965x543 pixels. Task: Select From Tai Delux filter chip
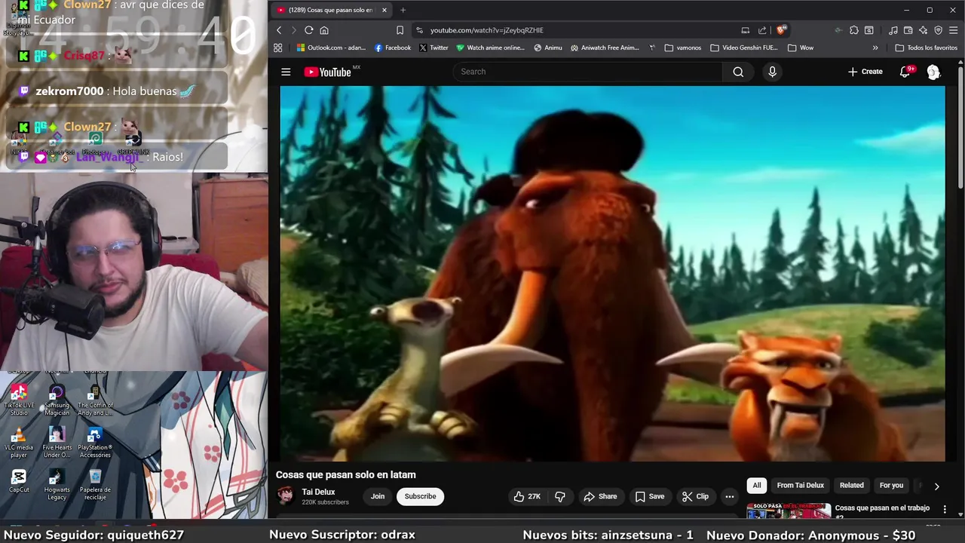[x=800, y=486]
